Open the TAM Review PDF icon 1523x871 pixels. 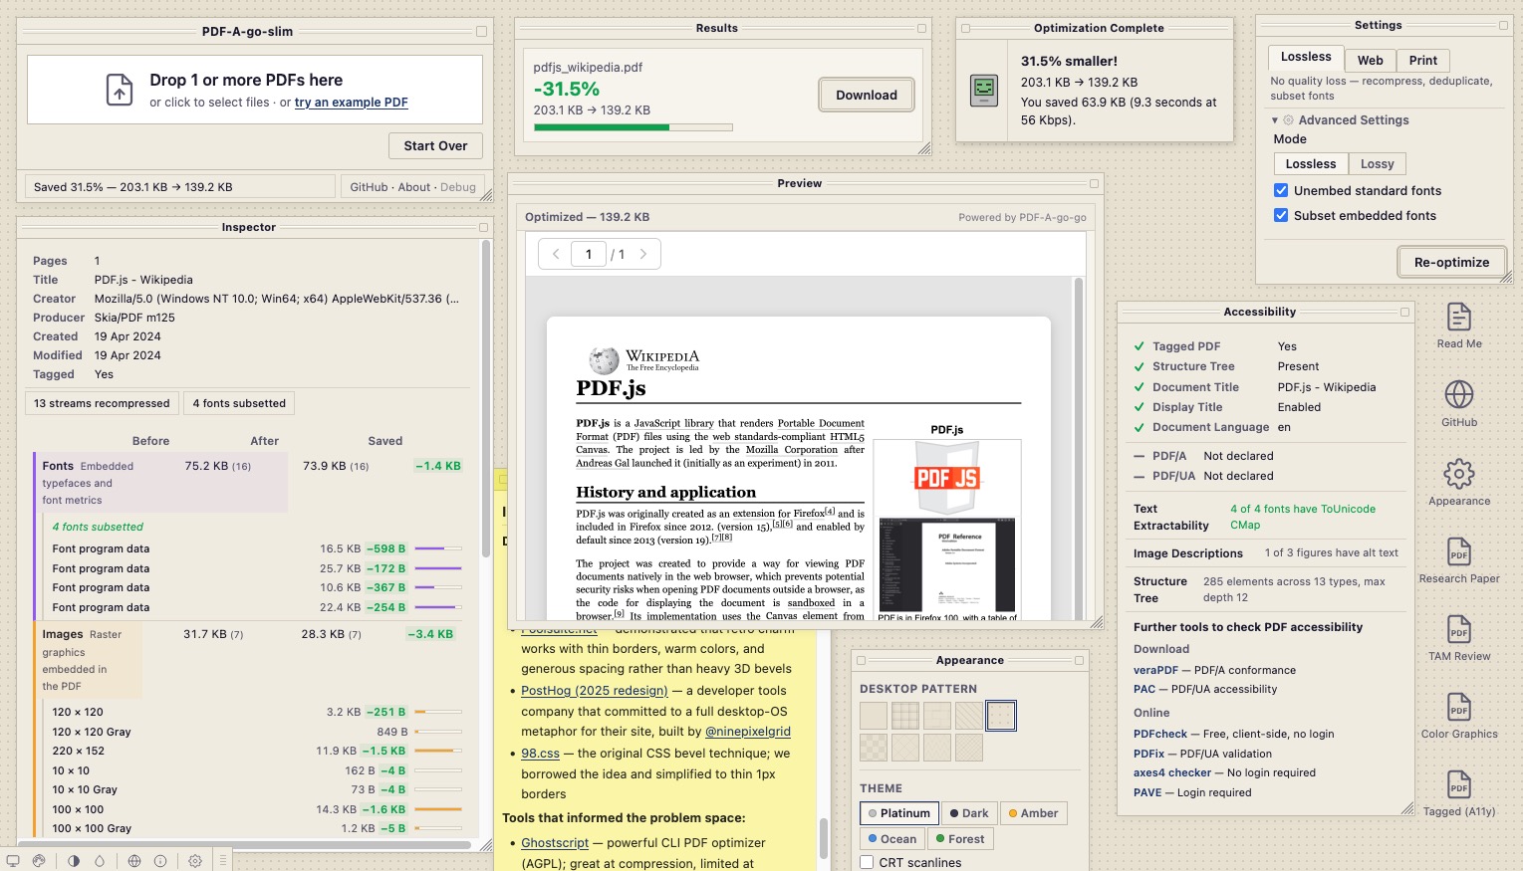point(1459,637)
